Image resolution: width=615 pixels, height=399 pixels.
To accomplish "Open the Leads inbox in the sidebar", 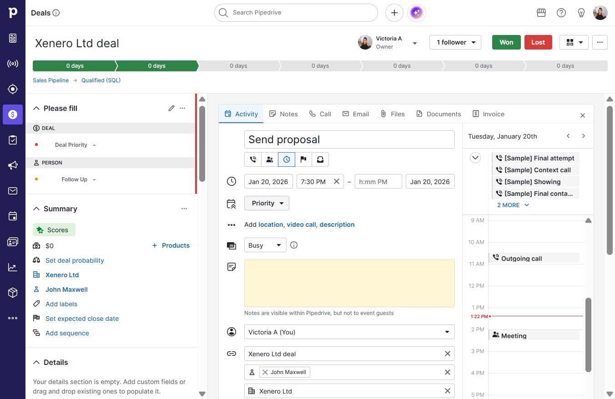I will coord(13,38).
